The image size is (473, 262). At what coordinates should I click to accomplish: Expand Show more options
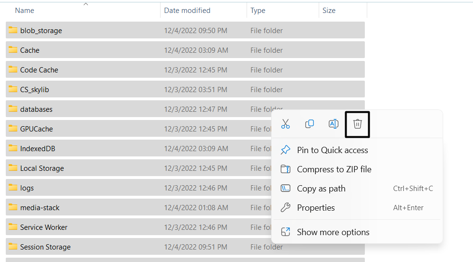point(333,232)
